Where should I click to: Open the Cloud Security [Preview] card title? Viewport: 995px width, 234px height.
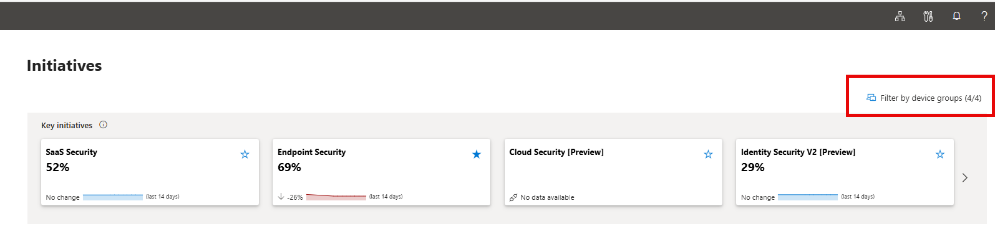(x=556, y=152)
